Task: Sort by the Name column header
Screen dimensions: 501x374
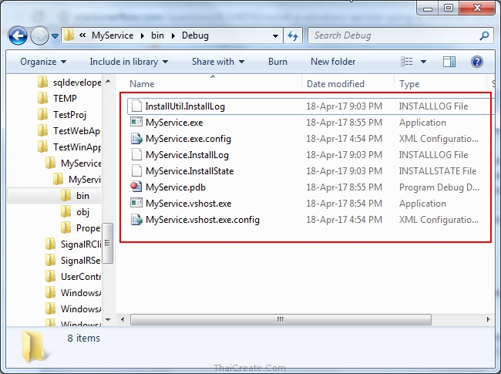Action: pos(142,84)
